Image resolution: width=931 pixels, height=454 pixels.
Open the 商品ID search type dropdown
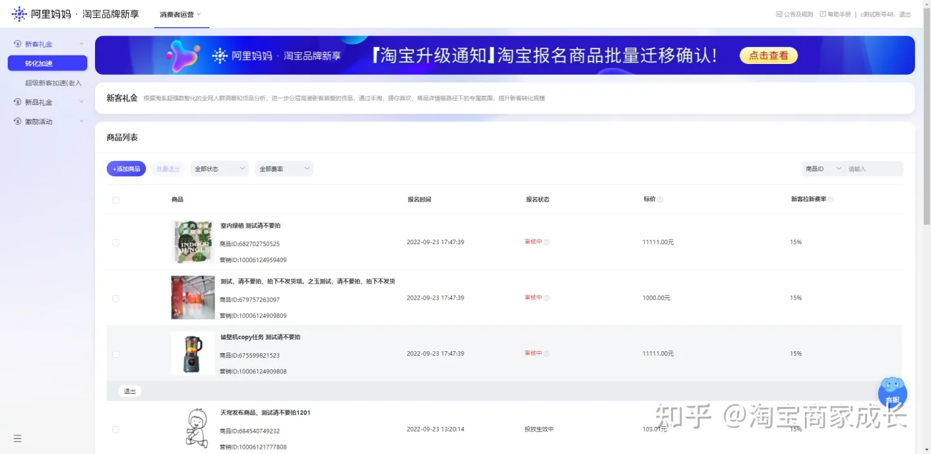(823, 169)
